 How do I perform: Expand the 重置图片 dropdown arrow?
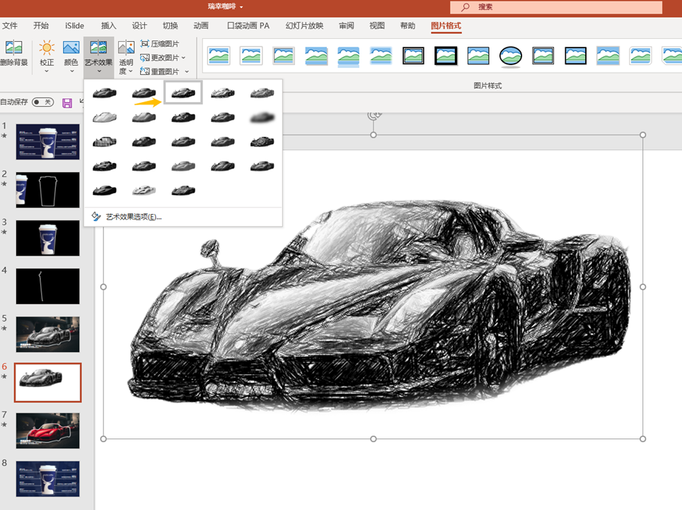187,72
